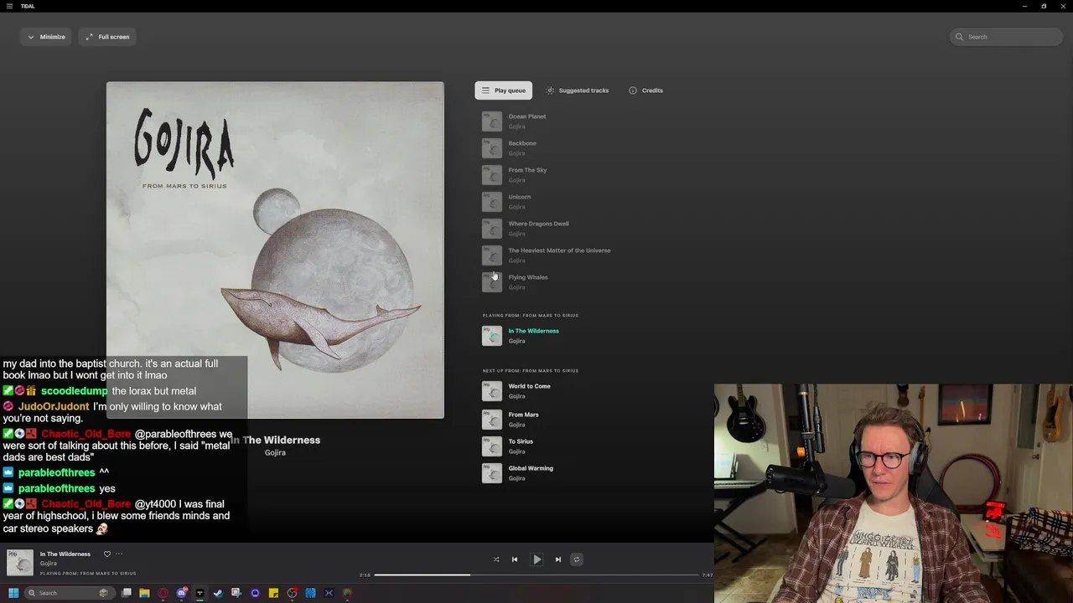Open Opera GX from the taskbar
Viewport: 1073px width, 603px height.
(163, 593)
